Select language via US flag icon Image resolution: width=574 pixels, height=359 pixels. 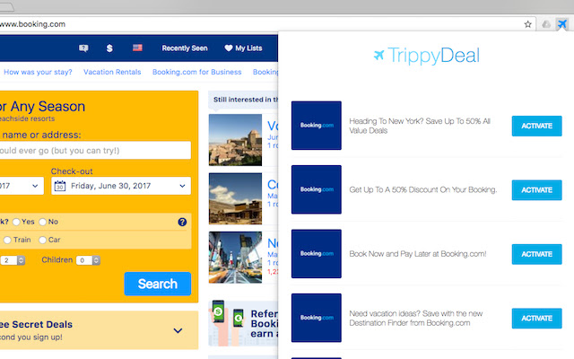pyautogui.click(x=137, y=48)
